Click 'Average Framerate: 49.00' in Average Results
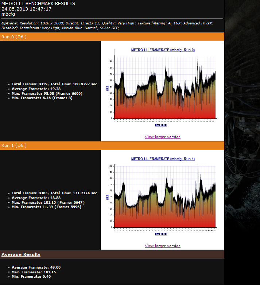This screenshot has width=260, height=285. (x=36, y=268)
